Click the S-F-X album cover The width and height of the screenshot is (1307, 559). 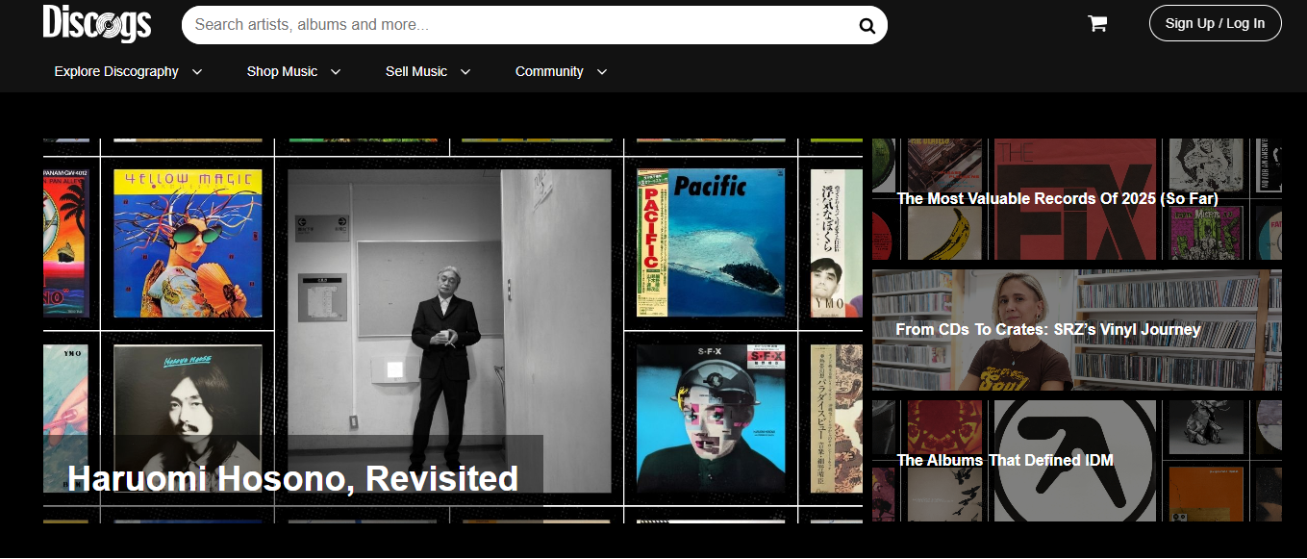pyautogui.click(x=711, y=419)
